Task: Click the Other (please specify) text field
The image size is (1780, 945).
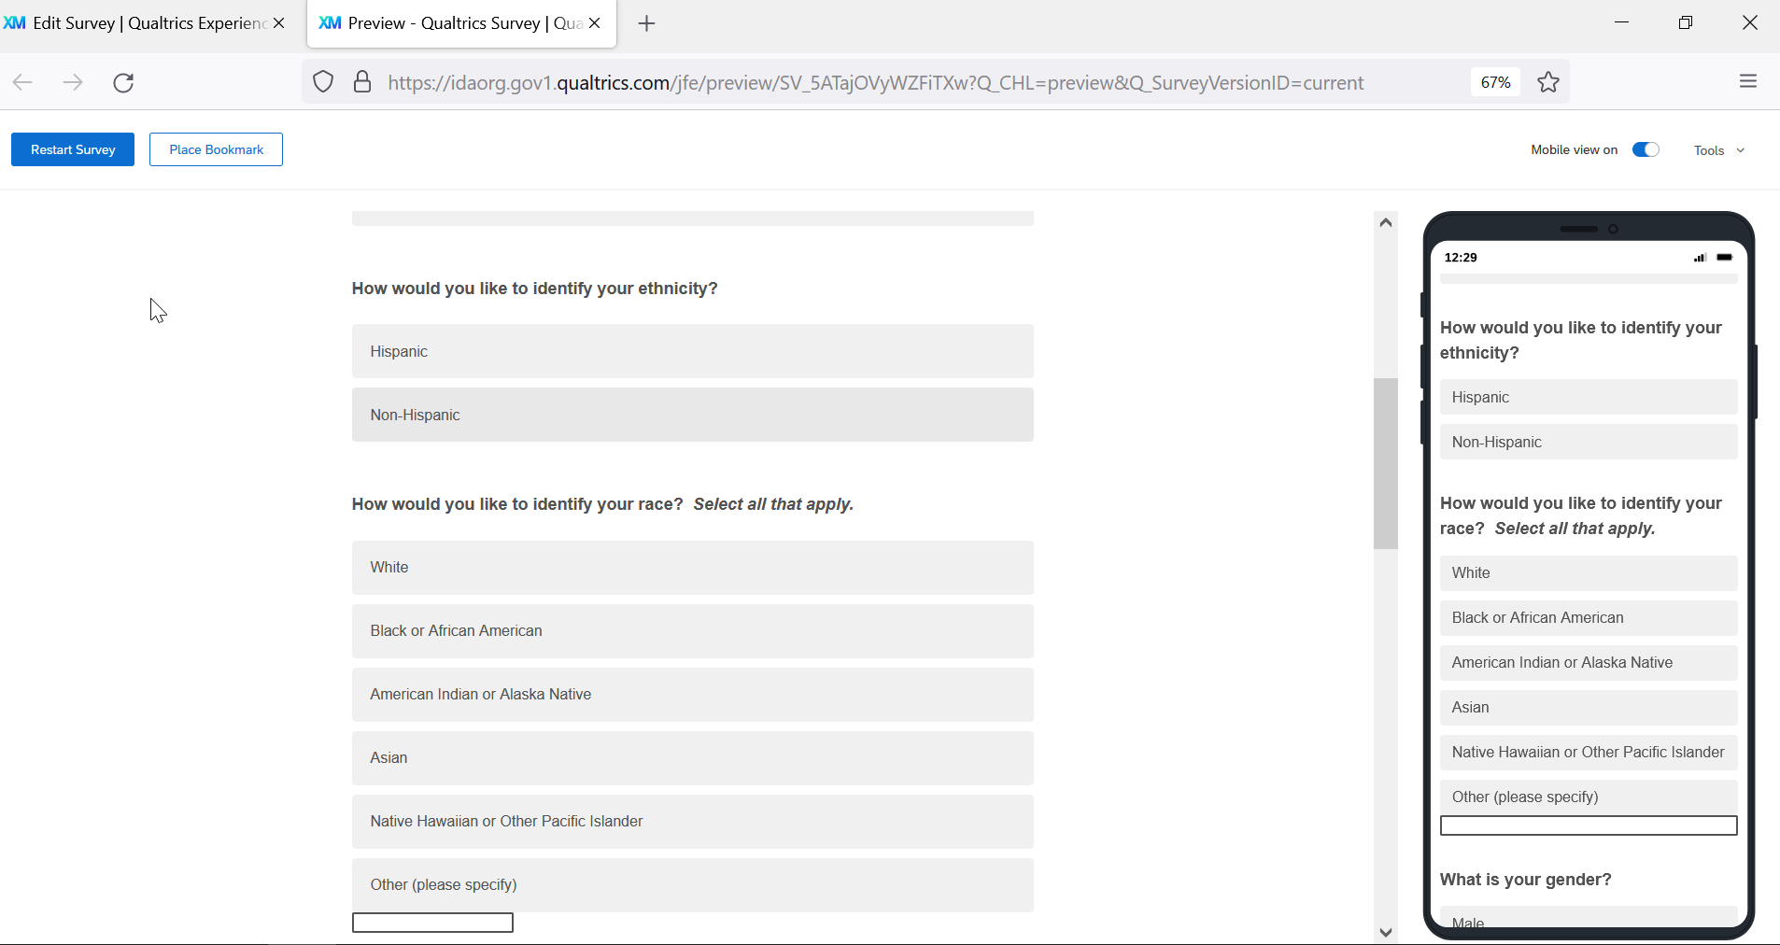Action: (432, 923)
